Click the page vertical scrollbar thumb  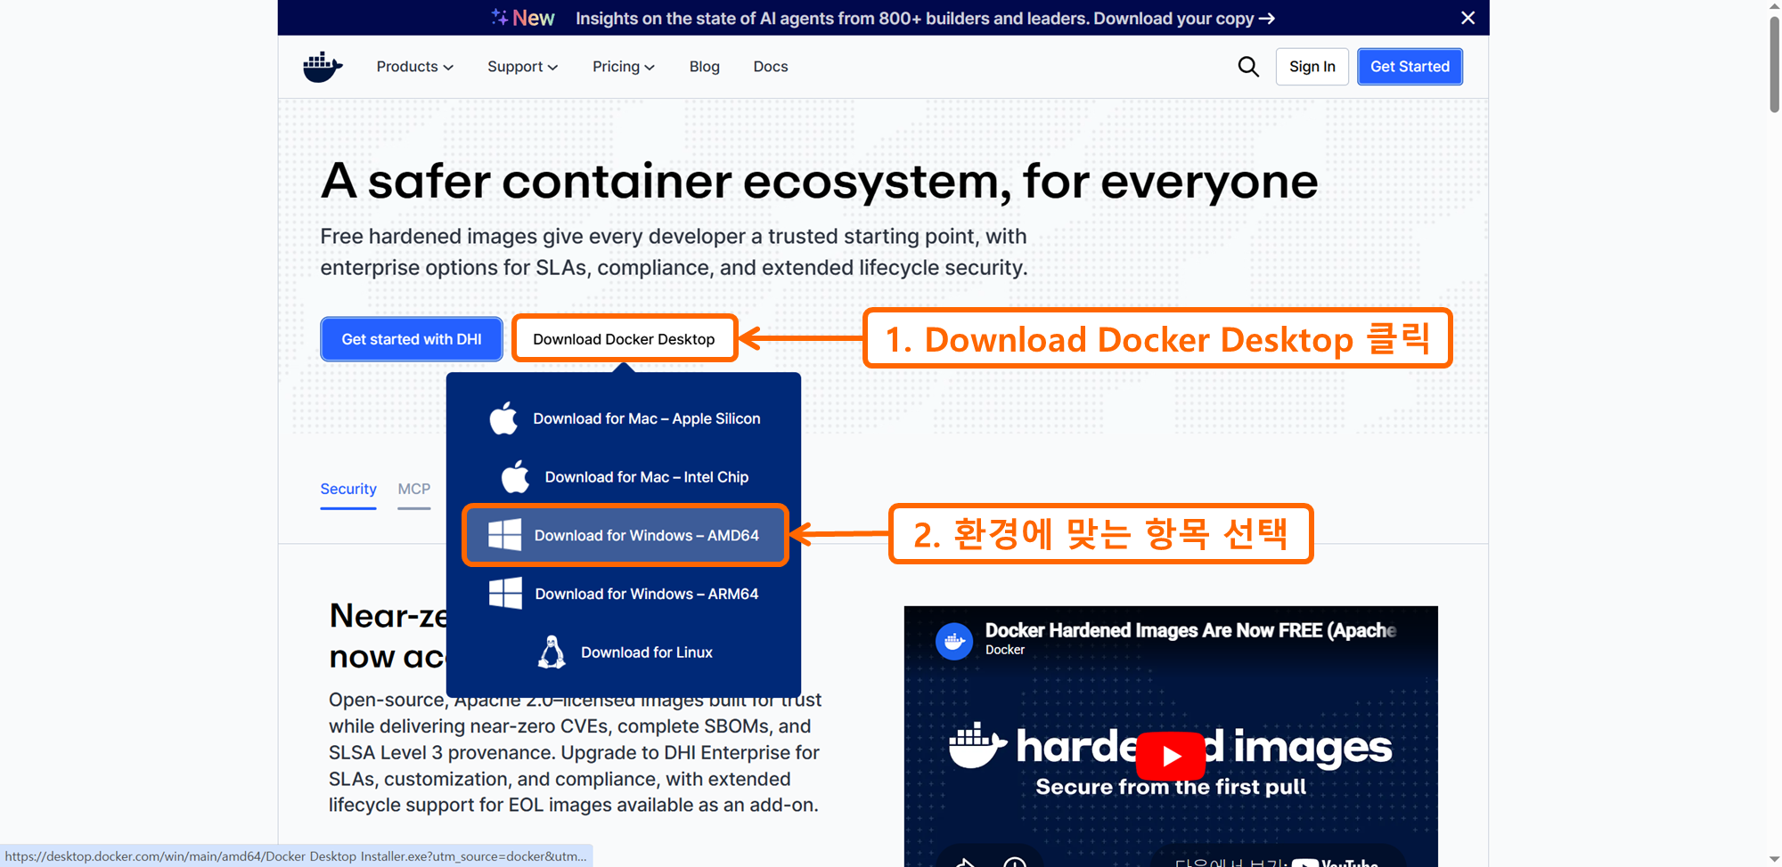(1774, 64)
